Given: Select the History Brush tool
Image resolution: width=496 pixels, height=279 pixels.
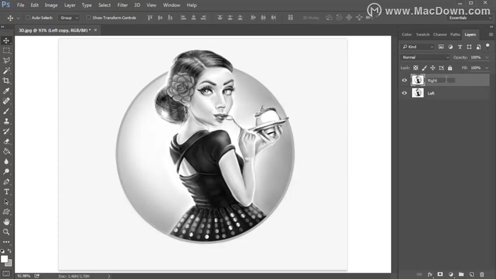Looking at the screenshot, I should [x=6, y=131].
